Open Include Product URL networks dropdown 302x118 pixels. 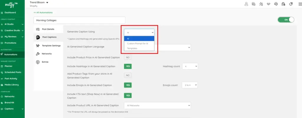coord(157,106)
